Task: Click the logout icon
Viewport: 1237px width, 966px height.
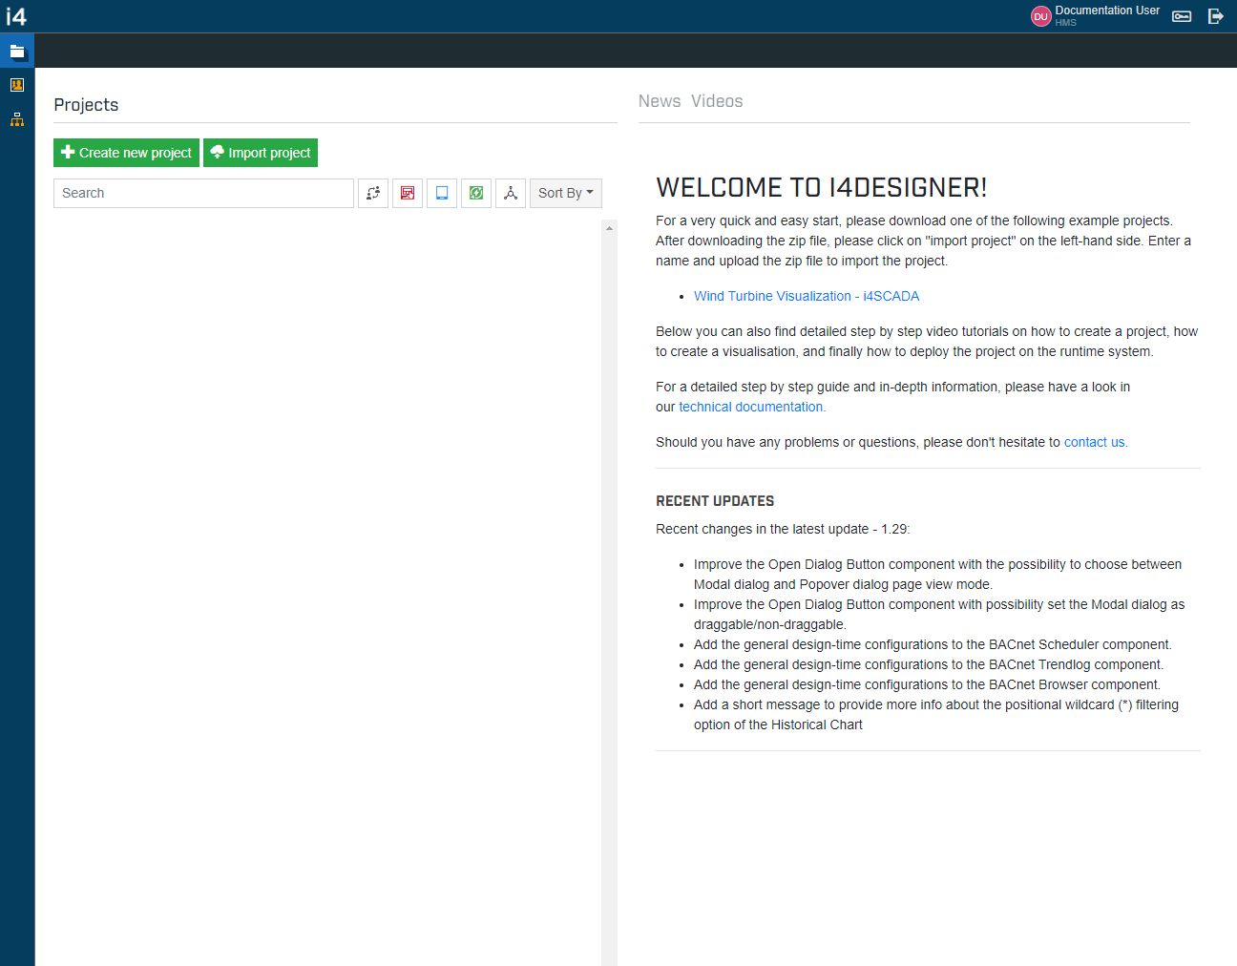Action: pos(1216,16)
